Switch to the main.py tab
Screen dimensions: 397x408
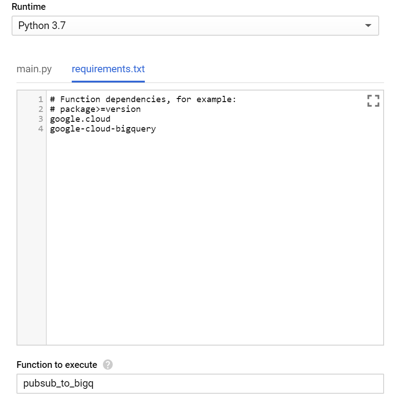pyautogui.click(x=34, y=69)
